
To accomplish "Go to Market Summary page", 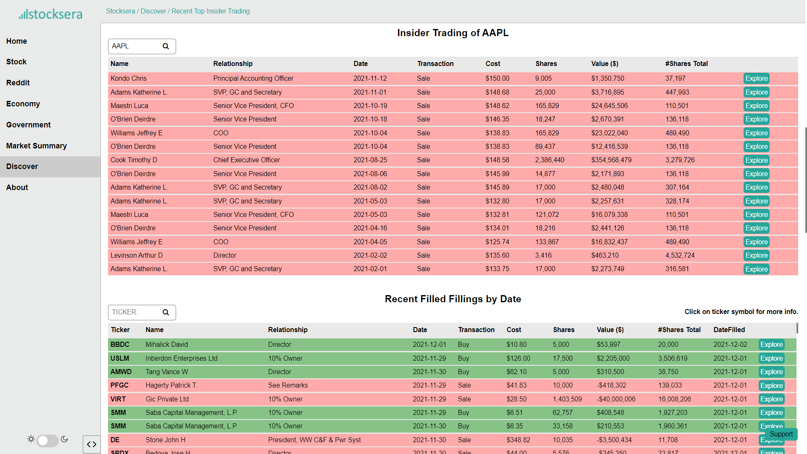I will click(x=37, y=146).
